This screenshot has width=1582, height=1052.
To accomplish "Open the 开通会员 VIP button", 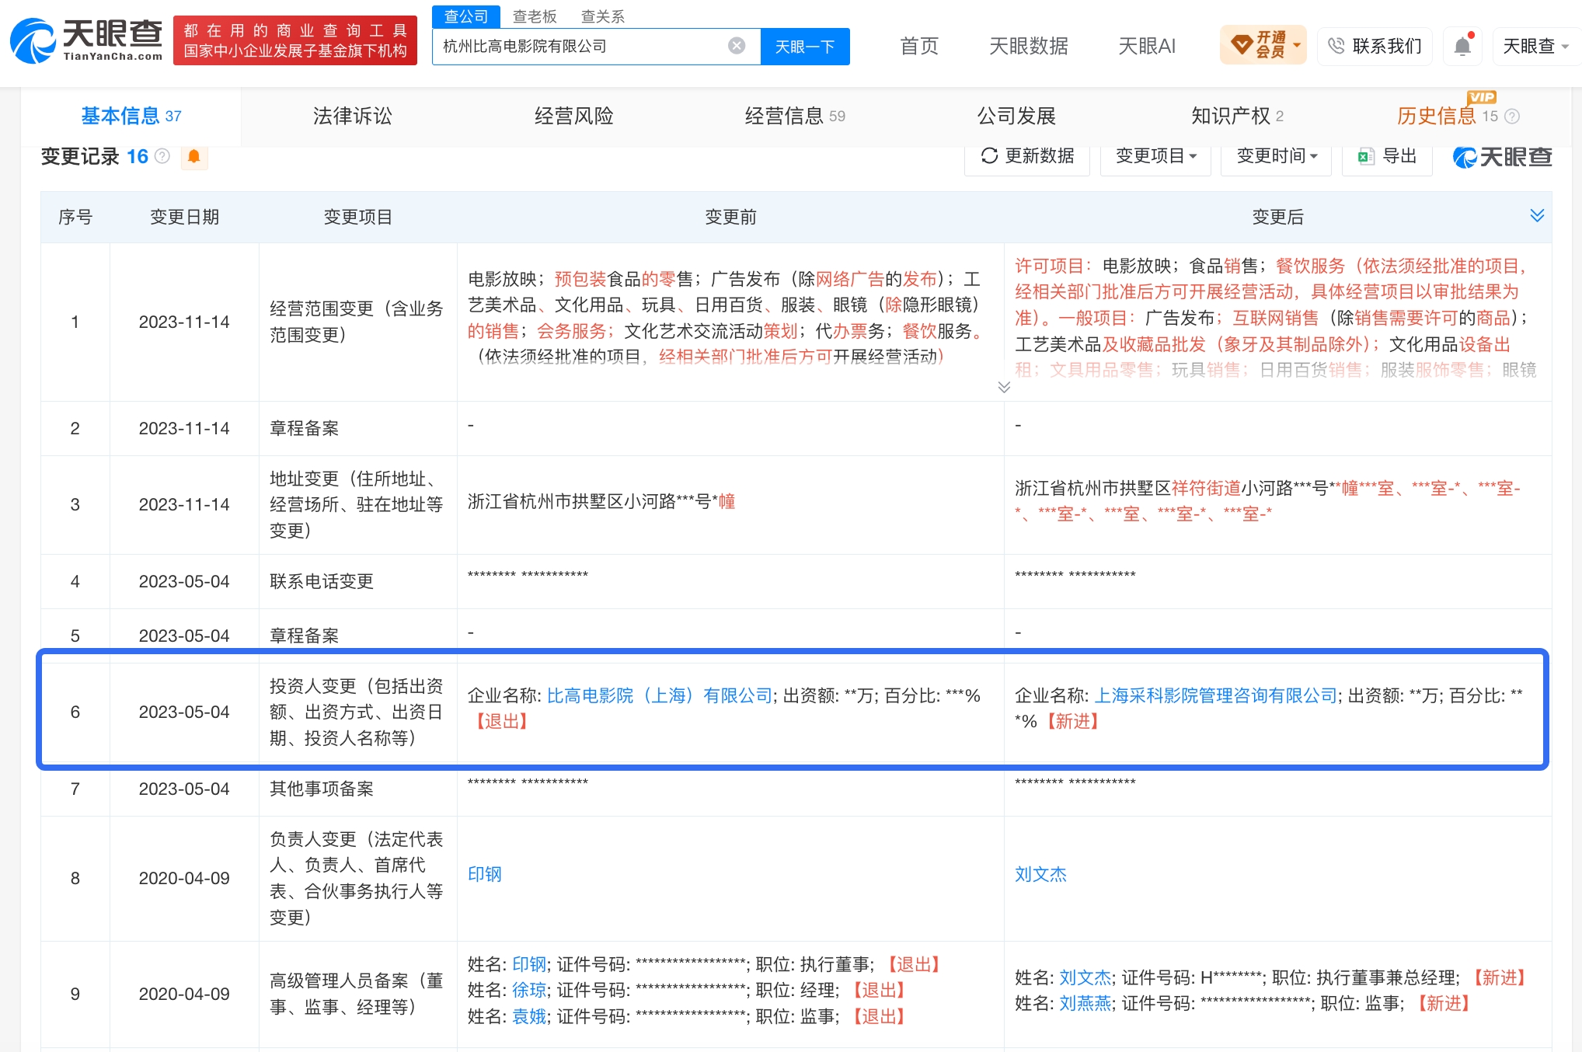I will [x=1263, y=45].
